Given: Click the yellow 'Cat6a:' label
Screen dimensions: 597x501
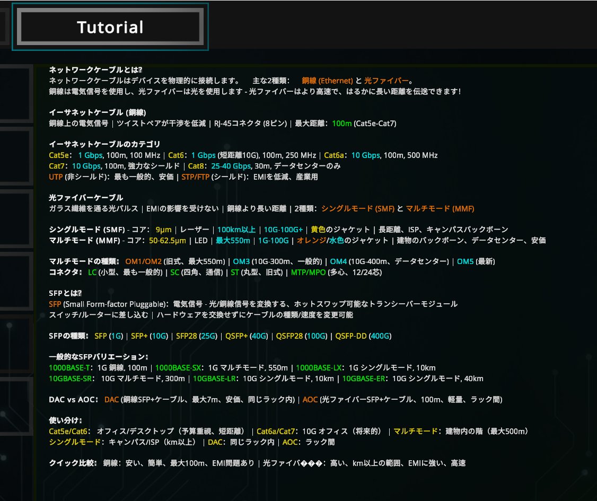Looking at the screenshot, I should point(336,155).
